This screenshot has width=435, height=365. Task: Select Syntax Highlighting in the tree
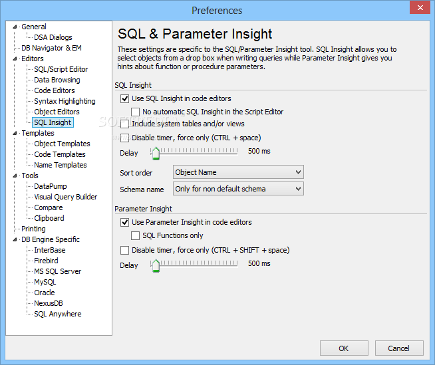(x=65, y=101)
